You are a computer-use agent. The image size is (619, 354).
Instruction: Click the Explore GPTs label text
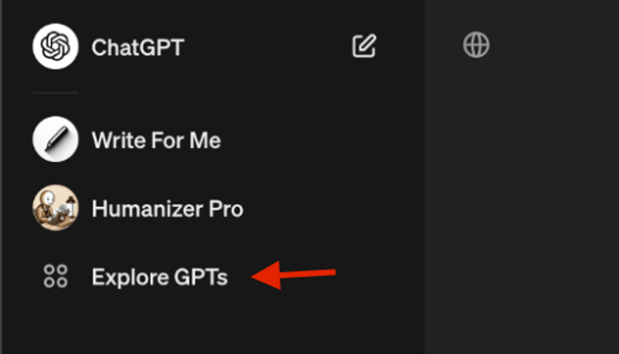[x=160, y=277]
